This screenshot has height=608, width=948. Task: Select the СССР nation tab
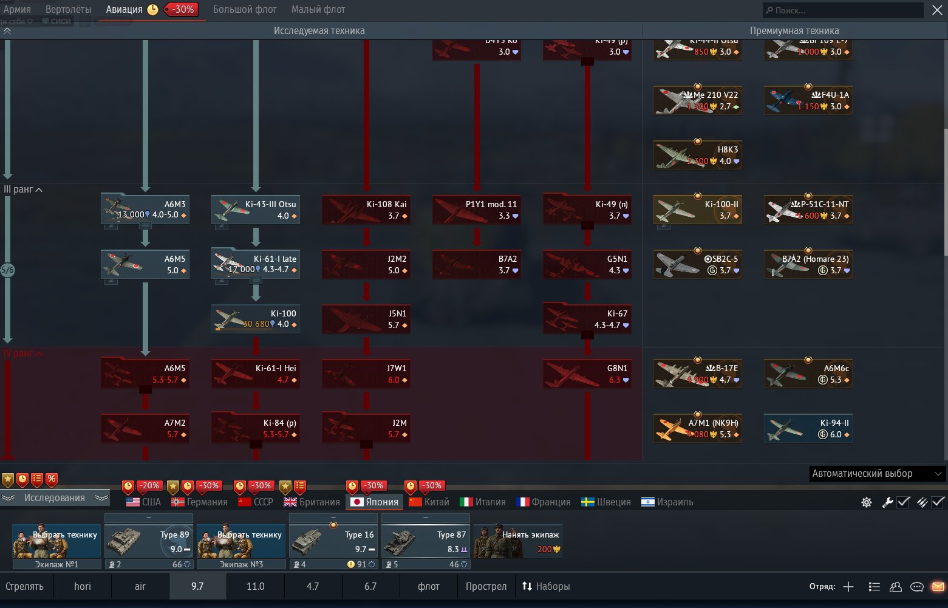click(256, 502)
